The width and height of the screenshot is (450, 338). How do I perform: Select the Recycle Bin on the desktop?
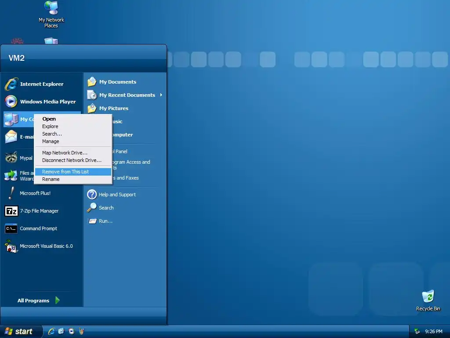click(x=428, y=301)
